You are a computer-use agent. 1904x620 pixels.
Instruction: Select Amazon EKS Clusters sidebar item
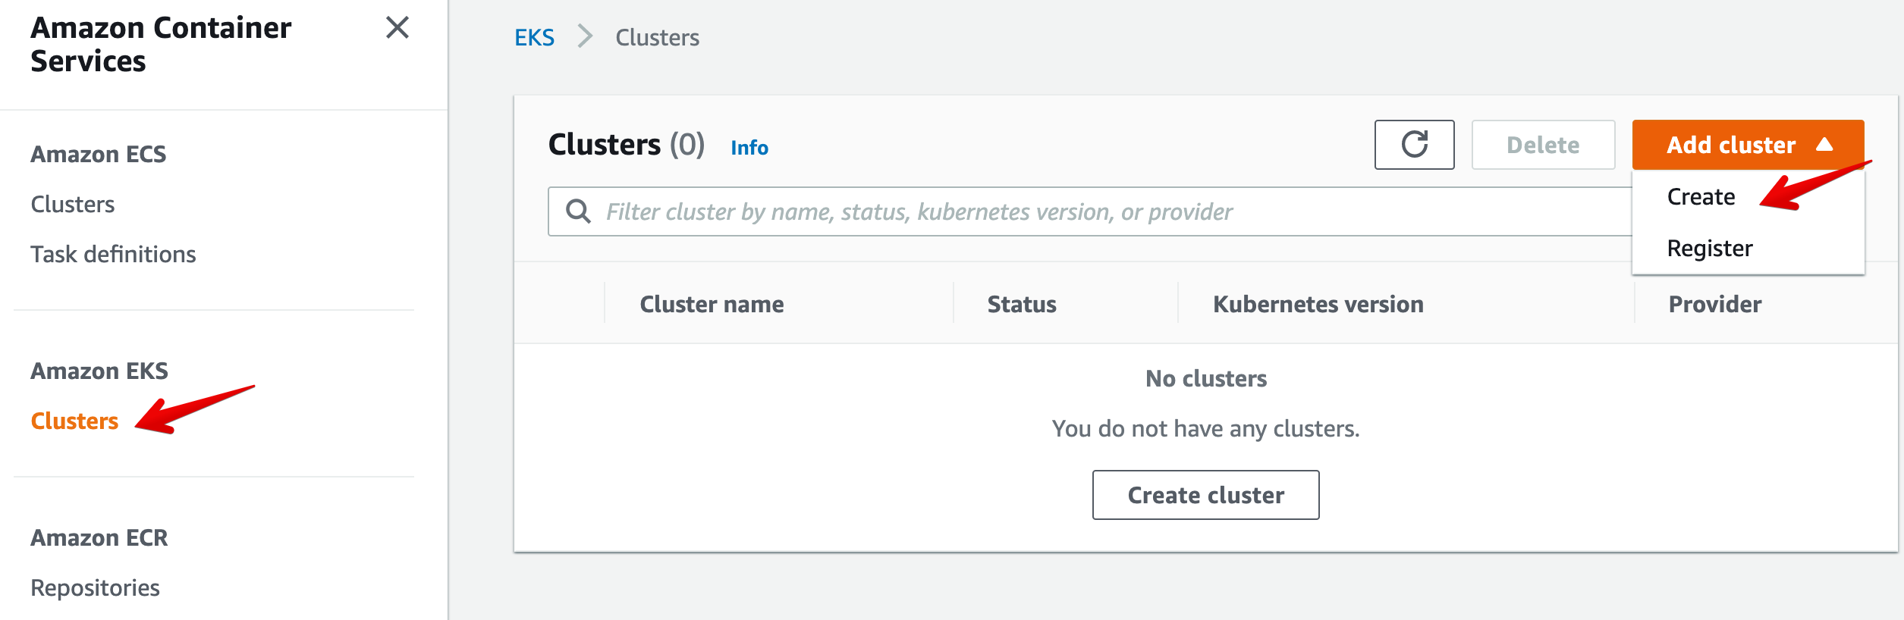[x=74, y=421]
